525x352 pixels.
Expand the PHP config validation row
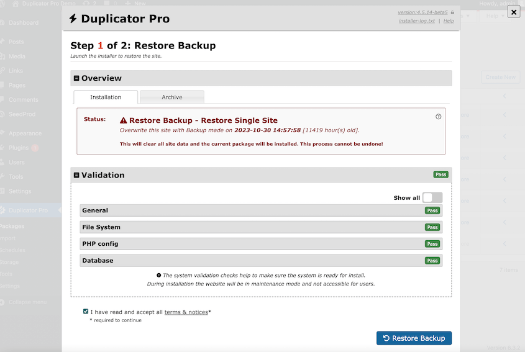point(261,244)
